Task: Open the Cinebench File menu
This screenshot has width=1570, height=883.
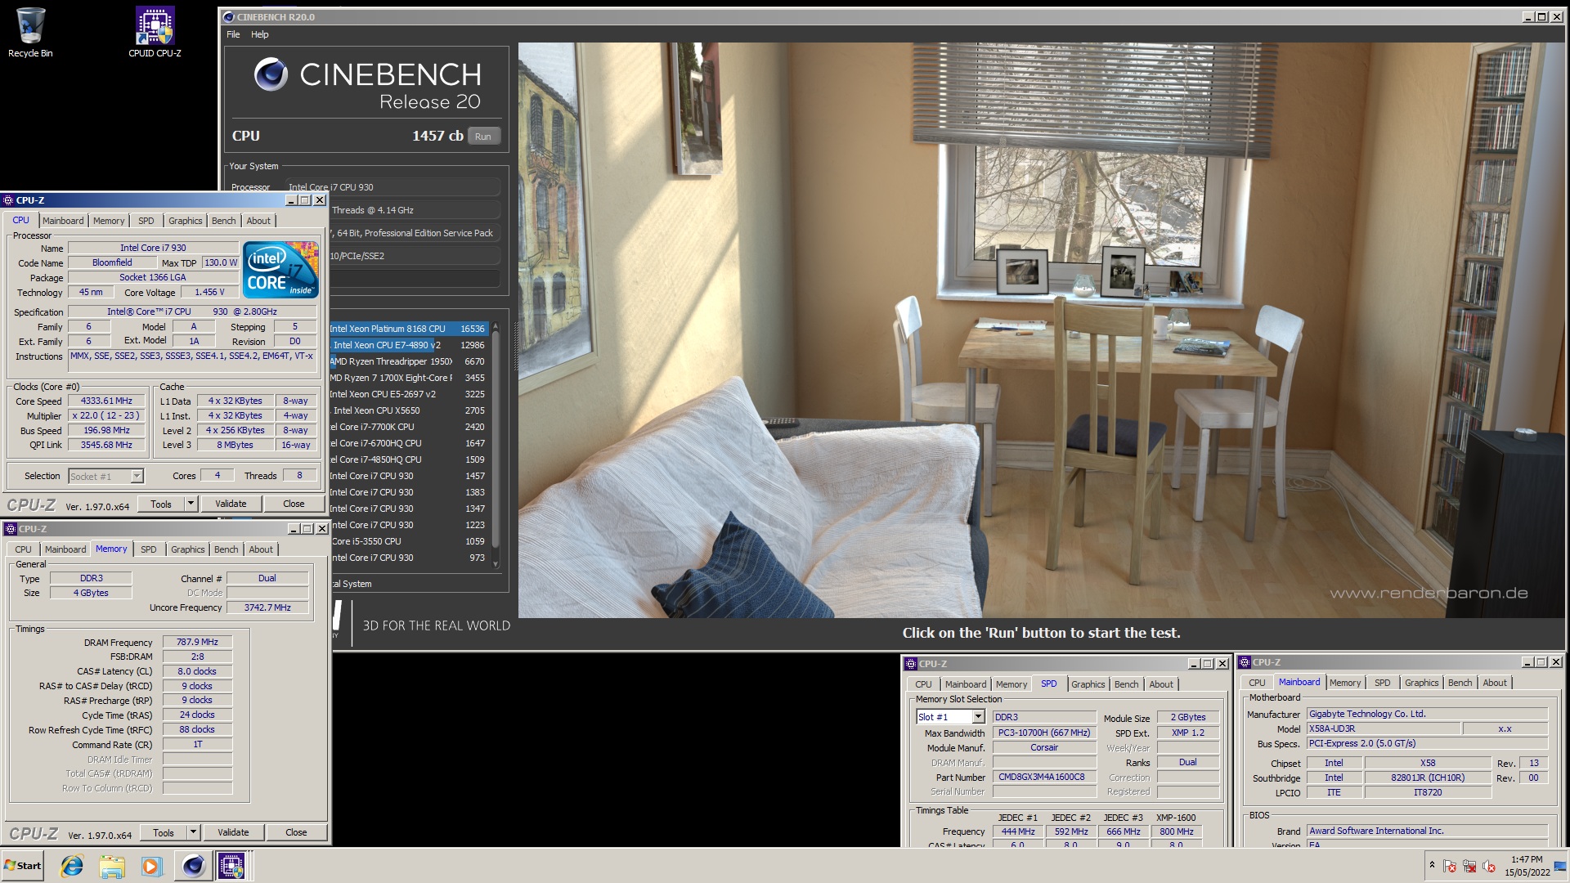Action: (233, 34)
